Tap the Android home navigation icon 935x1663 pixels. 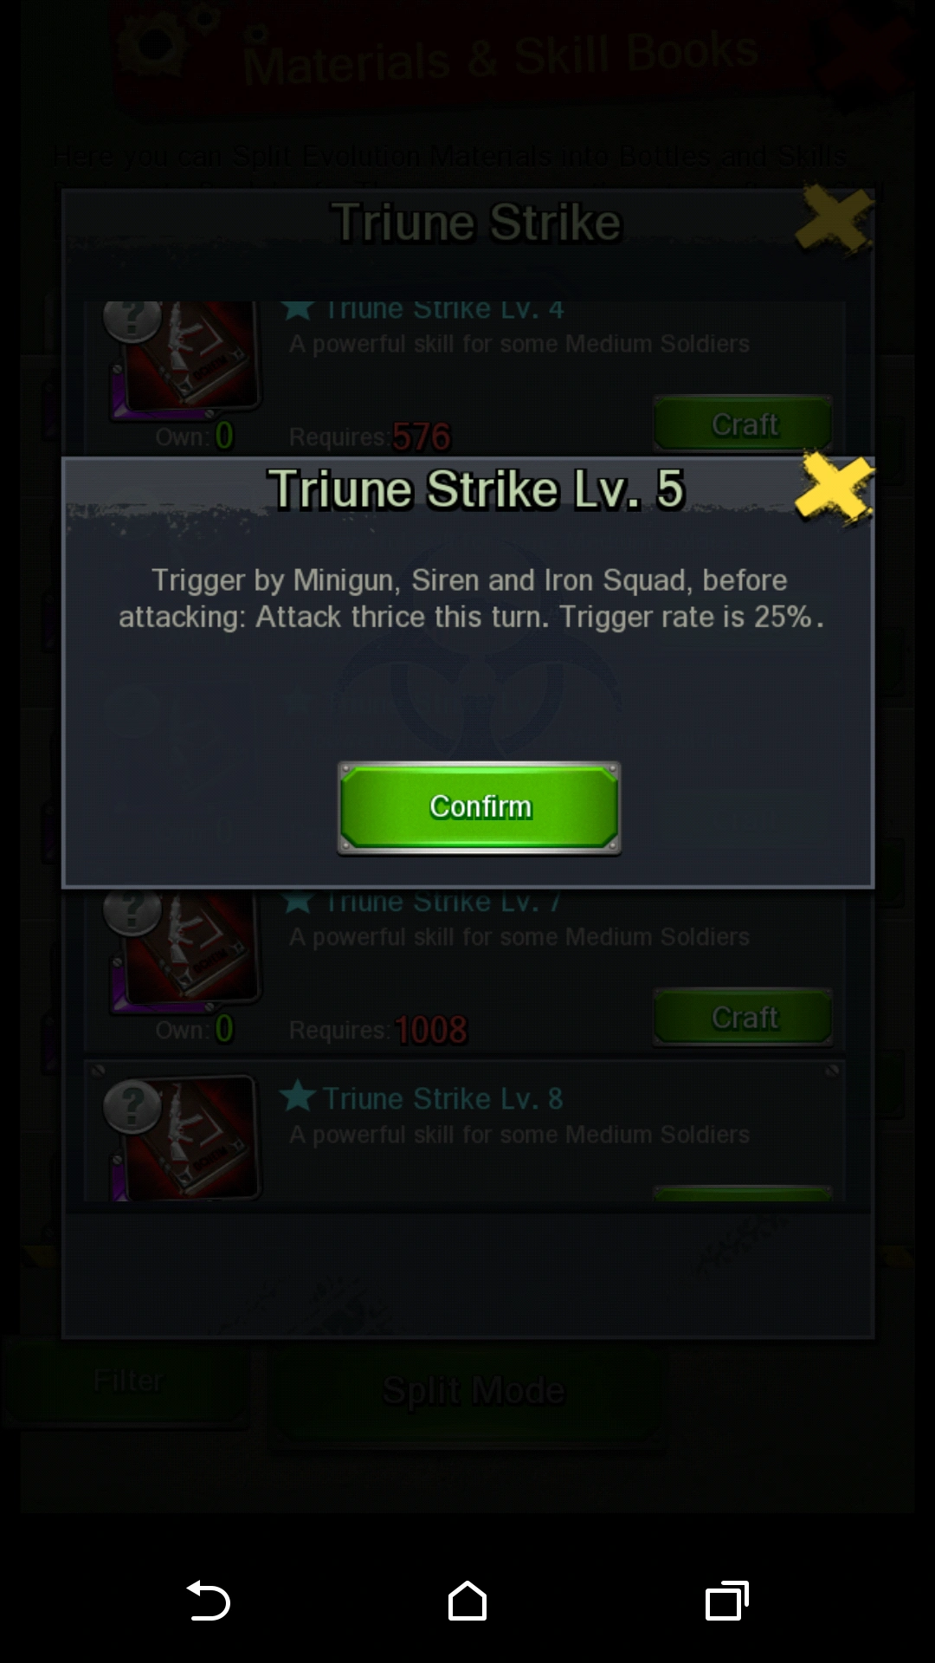(467, 1601)
